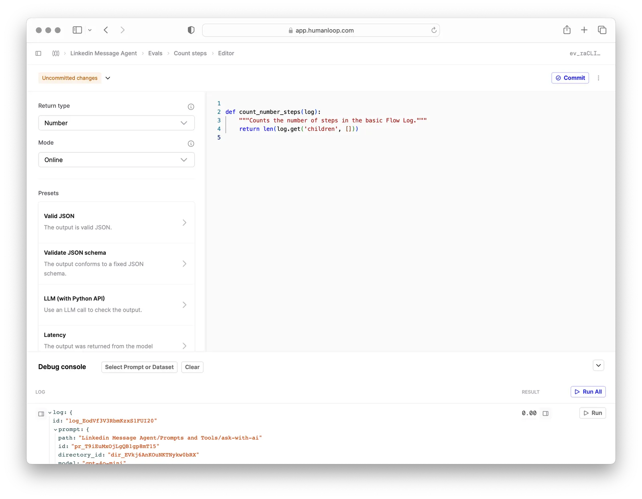Screen dimensions: 642x499
Task: Expand the Uncommitted changes chevron
Action: (108, 78)
